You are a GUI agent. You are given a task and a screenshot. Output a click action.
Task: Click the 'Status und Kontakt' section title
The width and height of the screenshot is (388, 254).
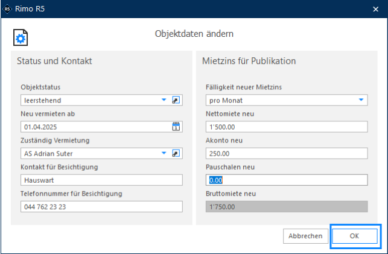pyautogui.click(x=54, y=61)
